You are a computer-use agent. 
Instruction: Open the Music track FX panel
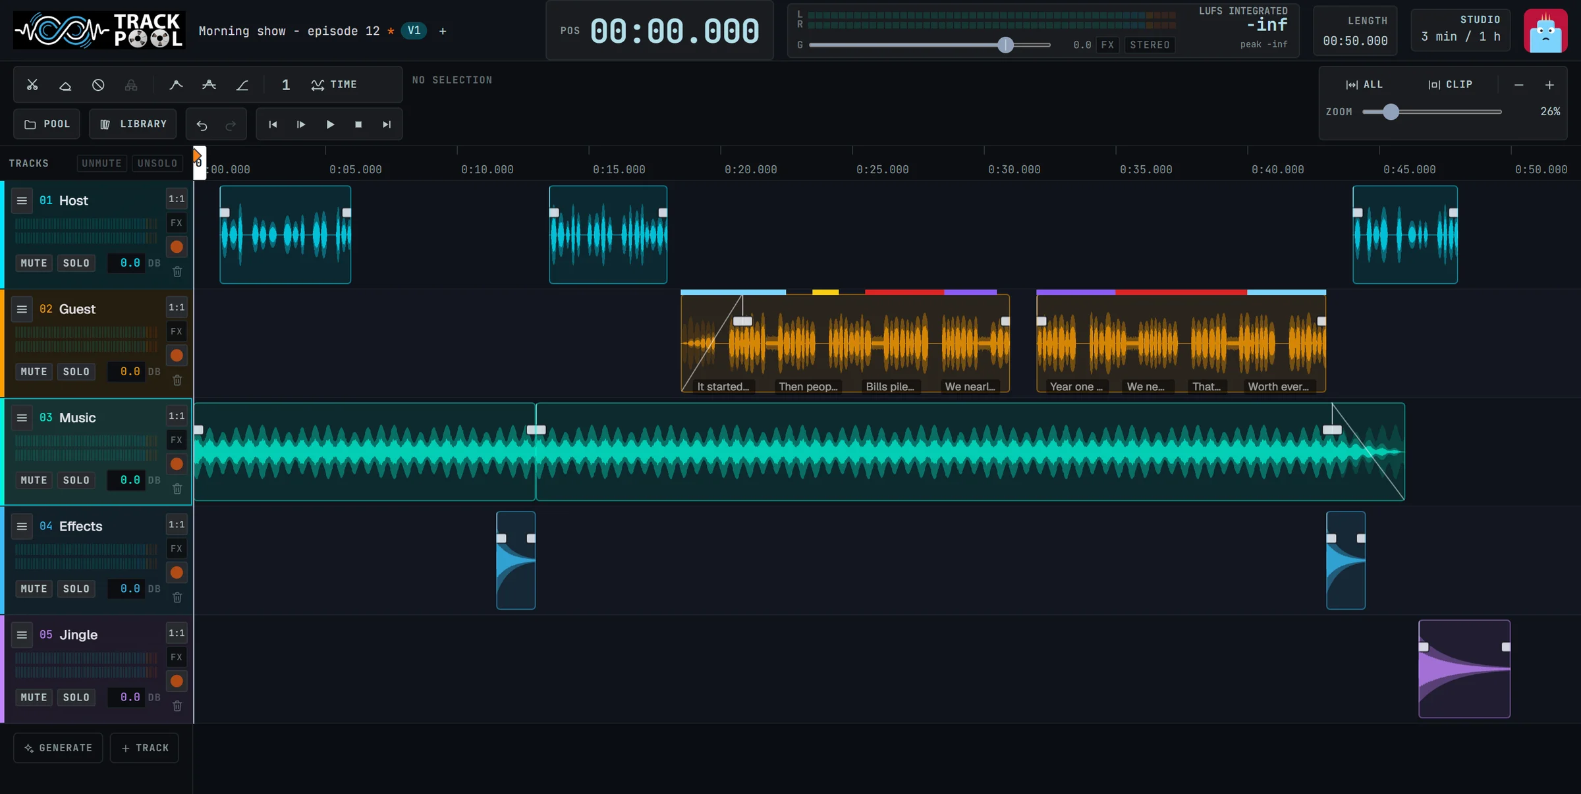tap(177, 440)
